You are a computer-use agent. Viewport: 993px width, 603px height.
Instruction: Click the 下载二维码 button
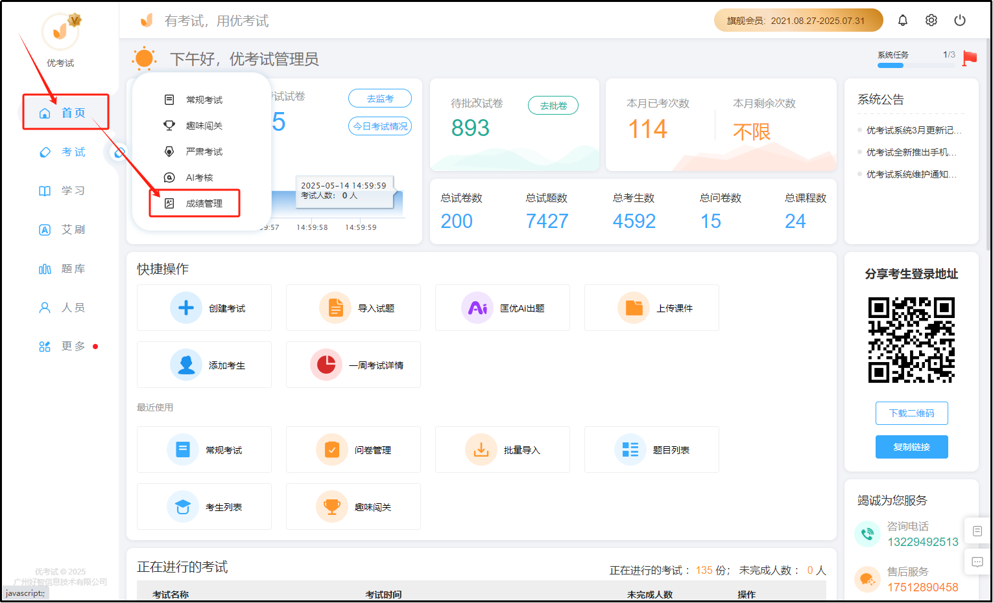(911, 413)
